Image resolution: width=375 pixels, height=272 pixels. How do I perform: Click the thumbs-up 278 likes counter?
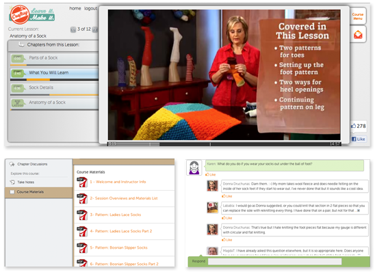pos(359,126)
